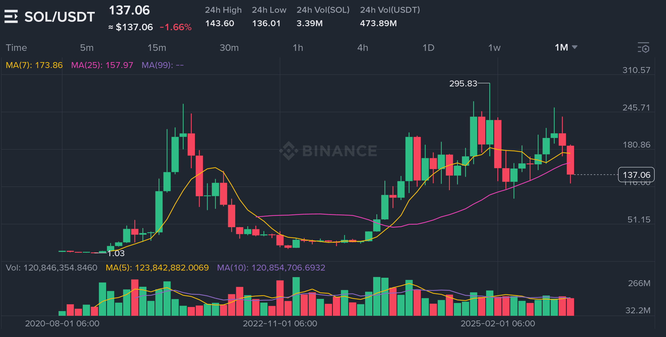The height and width of the screenshot is (337, 666).
Task: Click the 137.06 current price tag
Action: 636,175
